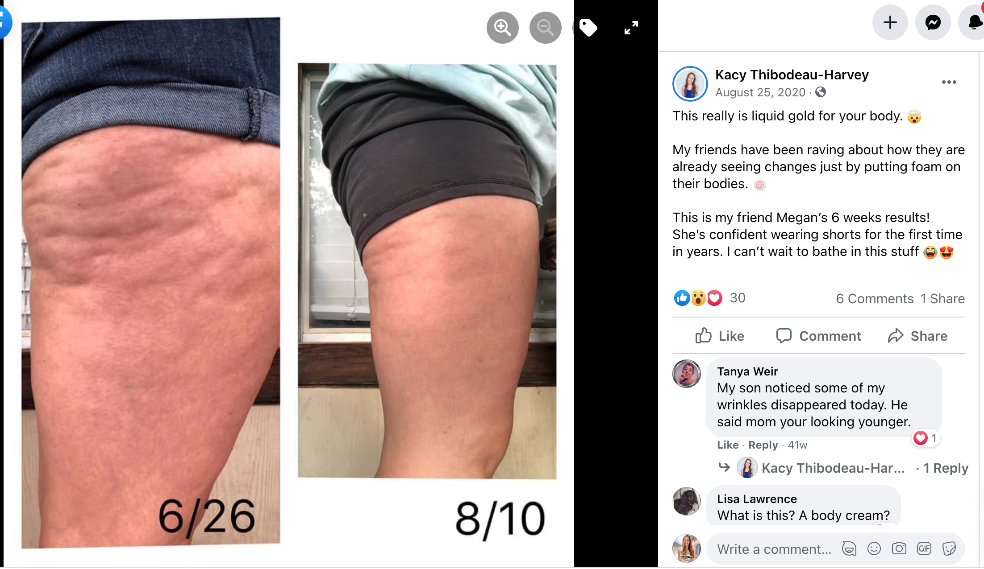Reply to Tanya Weir's comment

(x=763, y=445)
